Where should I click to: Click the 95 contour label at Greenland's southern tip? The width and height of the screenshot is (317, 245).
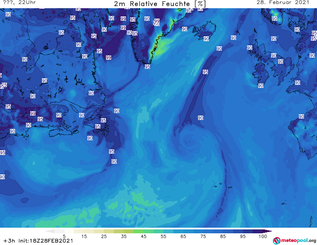pyautogui.click(x=147, y=67)
